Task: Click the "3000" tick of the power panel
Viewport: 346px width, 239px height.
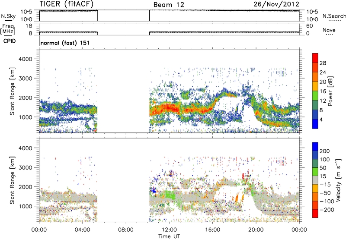Action: (x=25, y=79)
